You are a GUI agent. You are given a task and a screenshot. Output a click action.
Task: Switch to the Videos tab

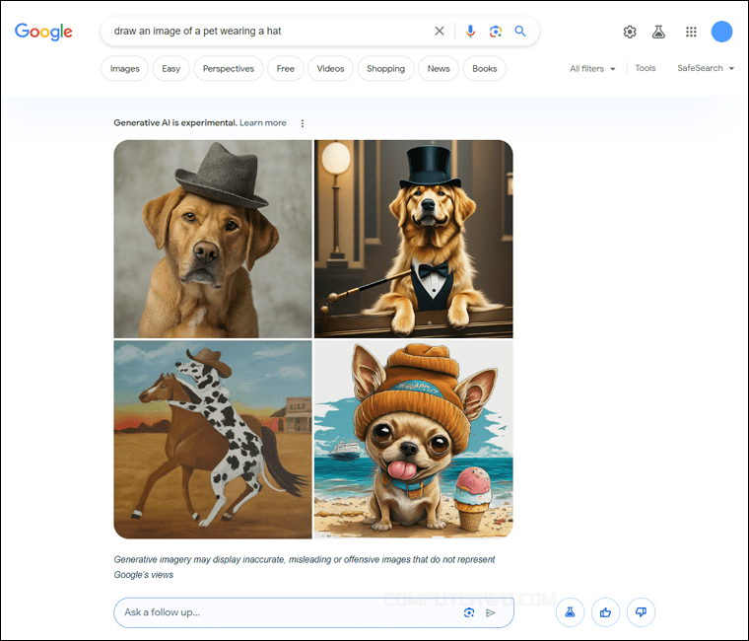(x=330, y=68)
